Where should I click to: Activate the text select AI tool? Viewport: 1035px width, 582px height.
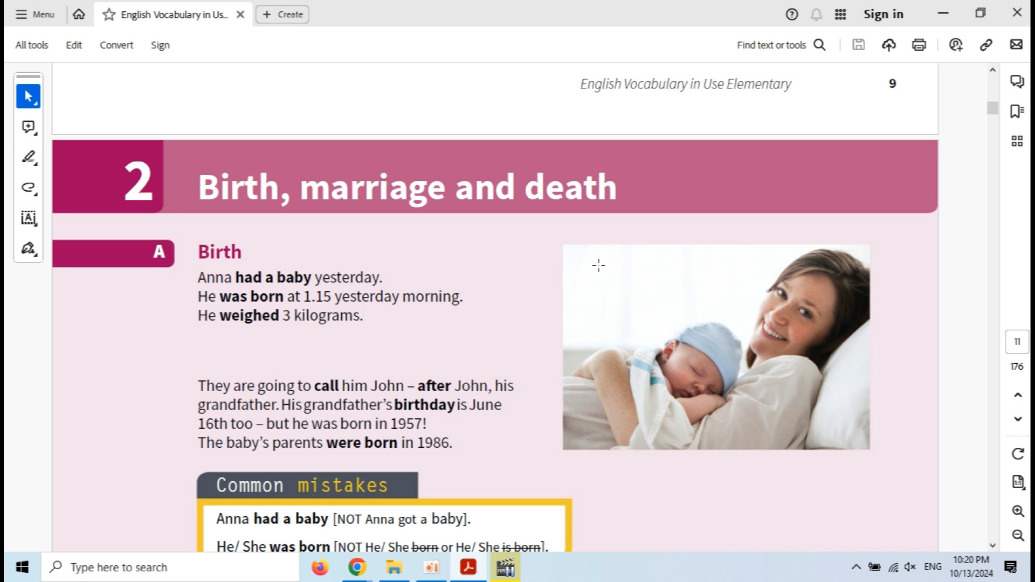click(x=28, y=218)
